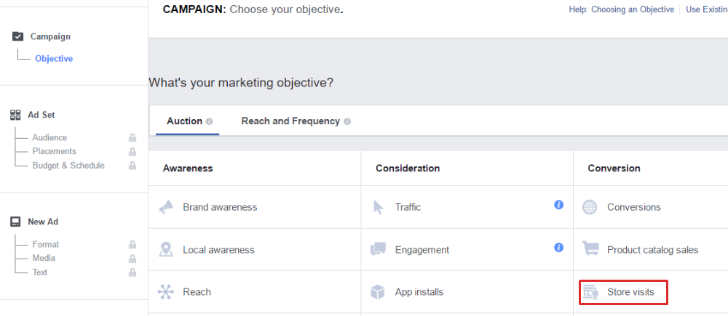The image size is (728, 316).
Task: Open the Audience step under Ad Set
Action: 50,137
